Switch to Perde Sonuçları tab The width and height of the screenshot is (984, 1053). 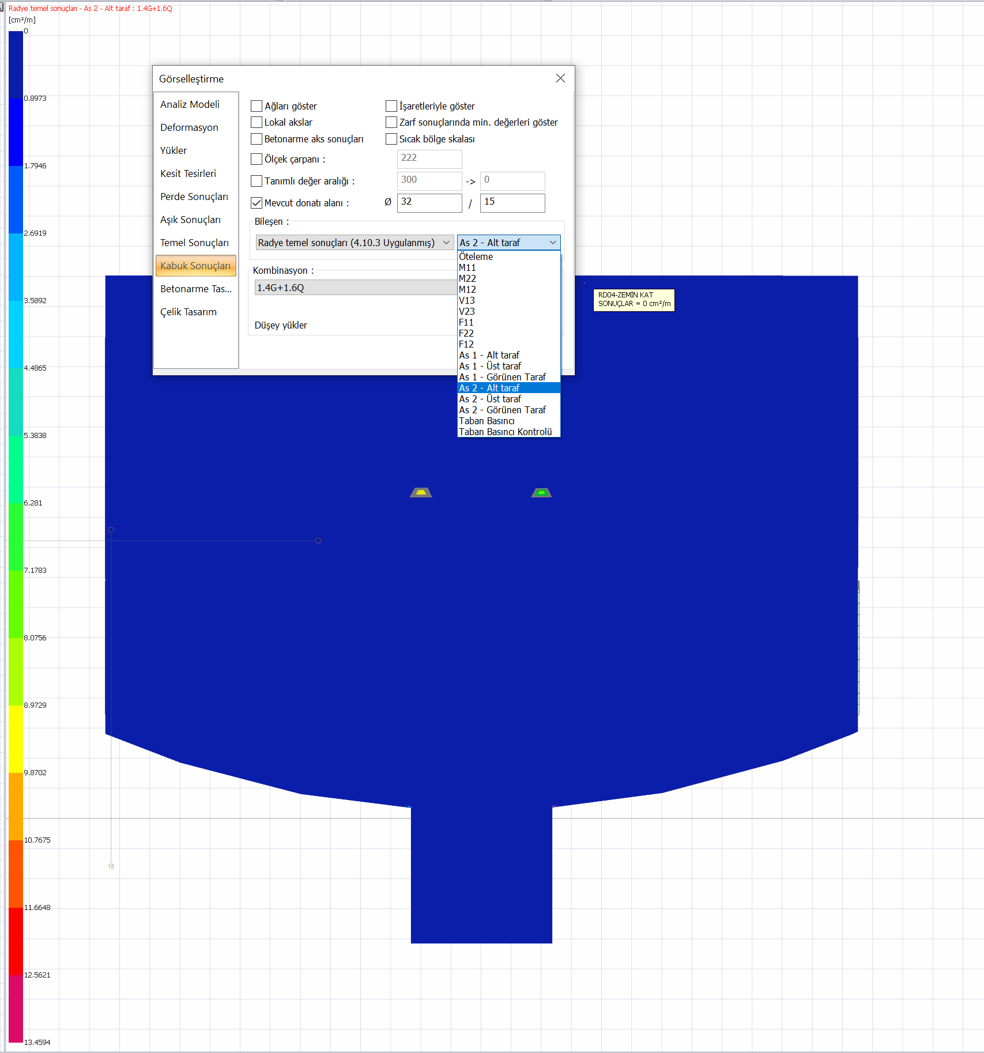pos(195,197)
